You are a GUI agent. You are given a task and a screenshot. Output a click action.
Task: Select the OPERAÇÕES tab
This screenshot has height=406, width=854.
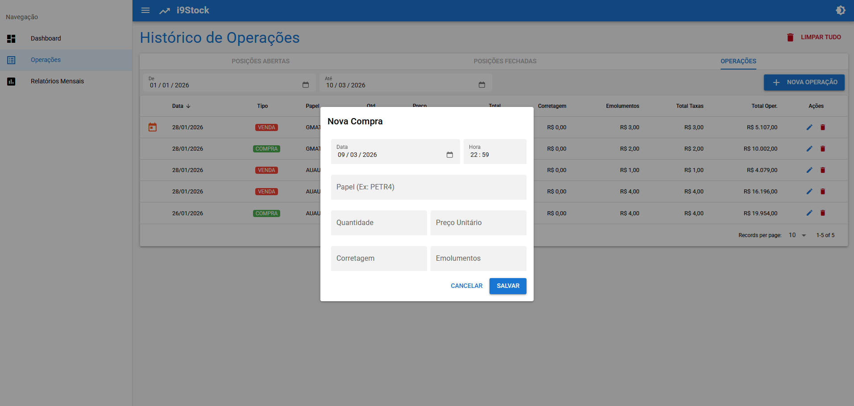click(738, 62)
